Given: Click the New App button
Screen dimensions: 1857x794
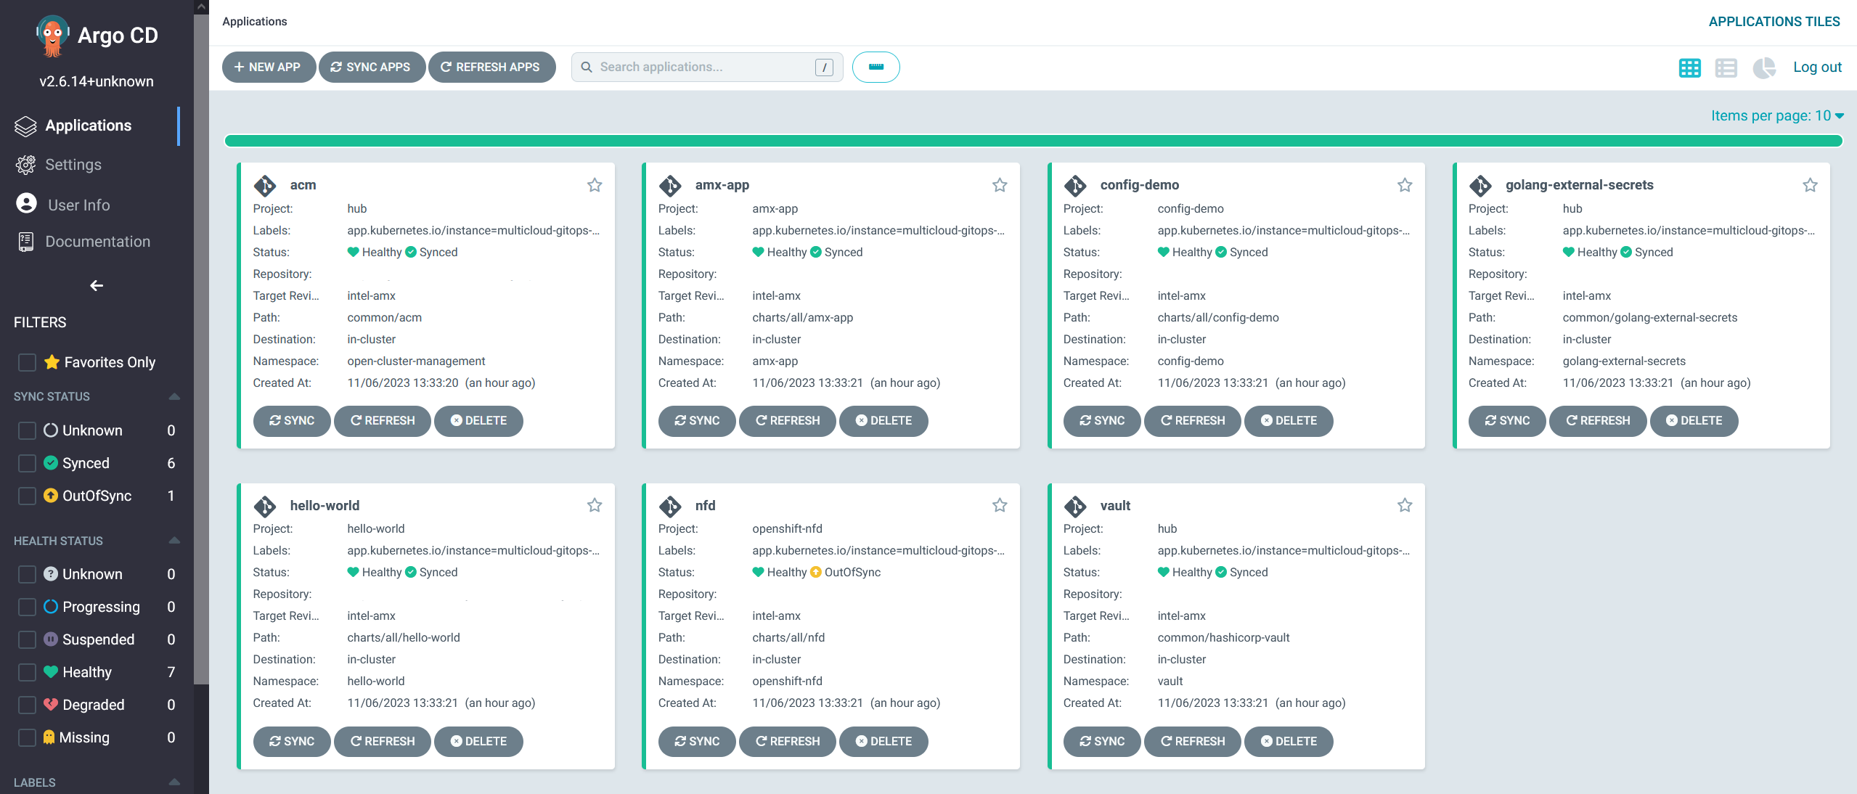Looking at the screenshot, I should pos(268,67).
